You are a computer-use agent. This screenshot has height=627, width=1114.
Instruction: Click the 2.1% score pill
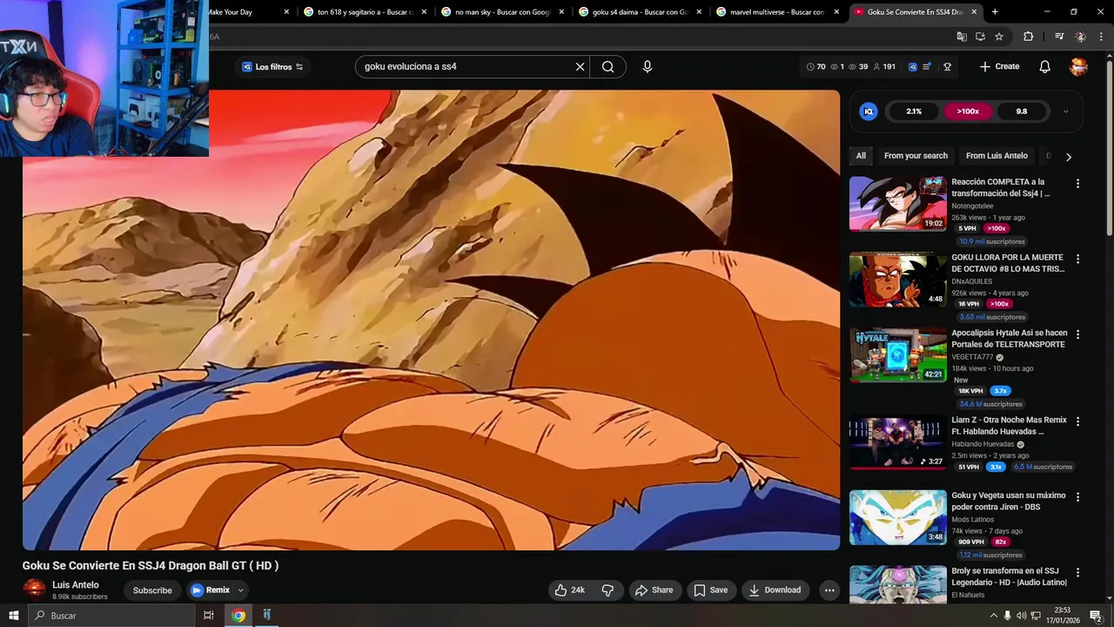coord(914,111)
